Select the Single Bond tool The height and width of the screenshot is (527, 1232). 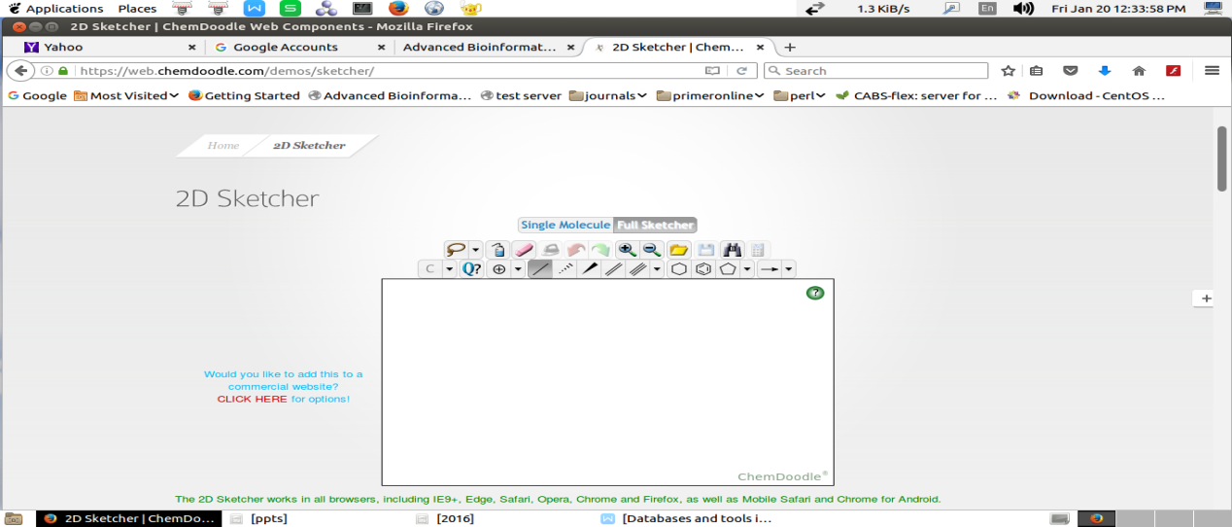540,269
